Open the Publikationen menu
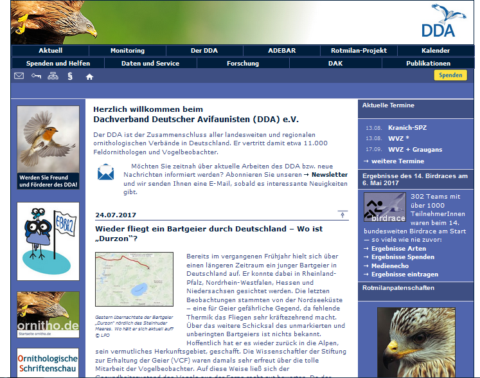 428,64
